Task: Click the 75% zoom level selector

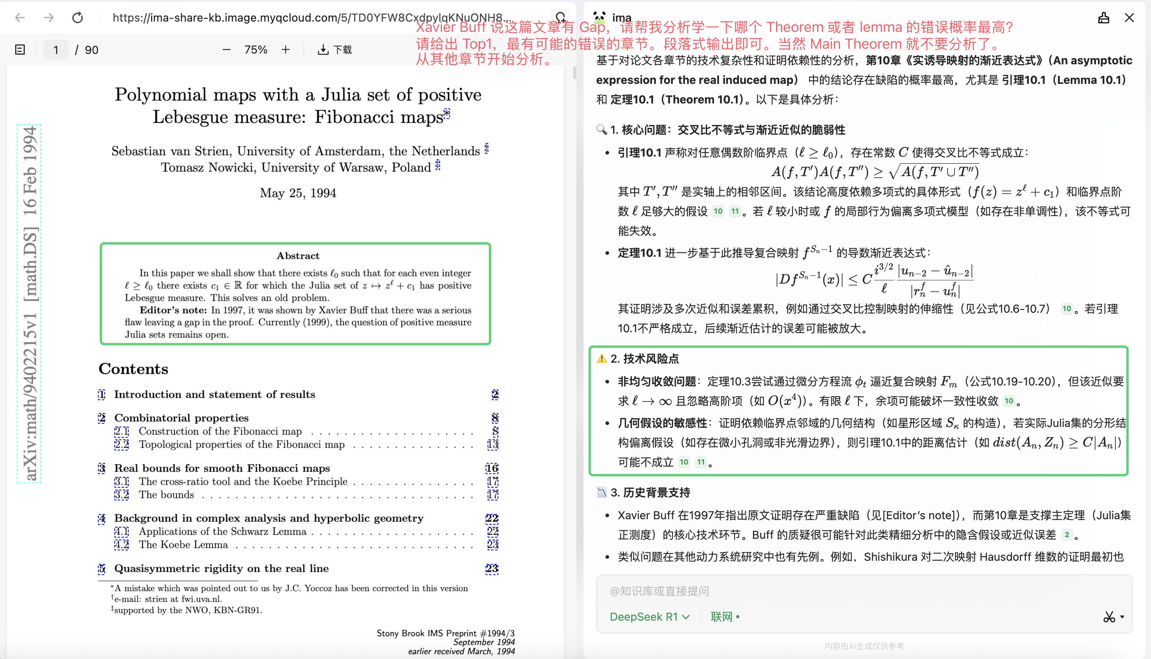Action: click(256, 50)
